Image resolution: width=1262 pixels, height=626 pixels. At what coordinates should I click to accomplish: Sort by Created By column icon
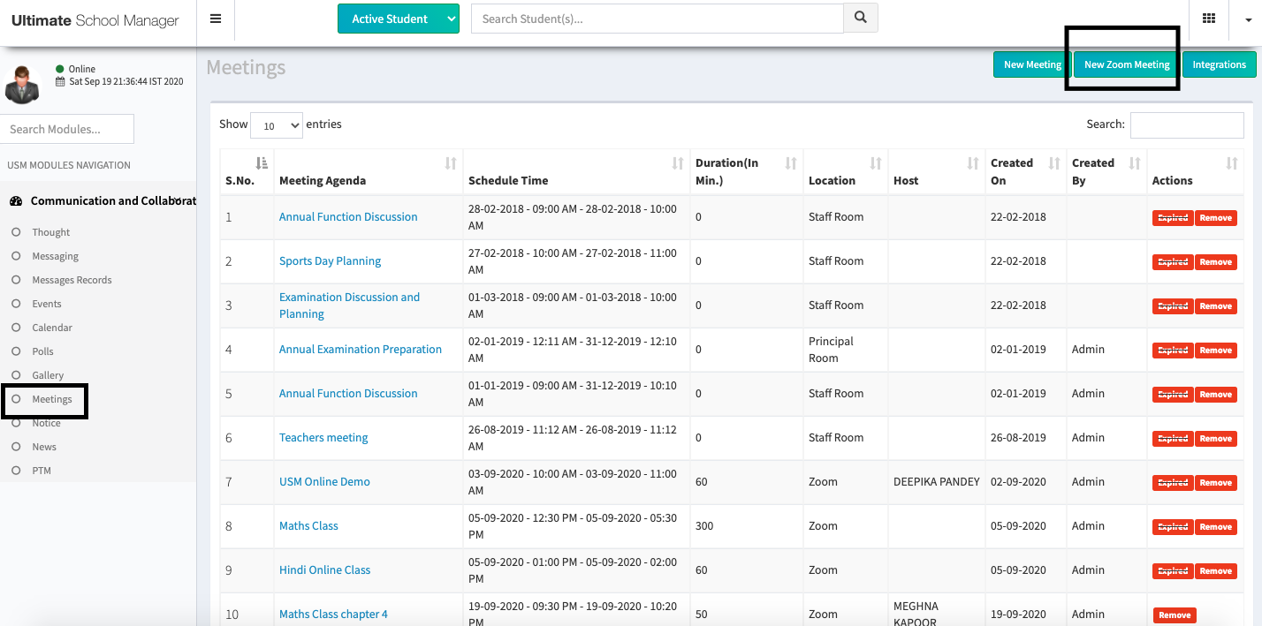[1135, 162]
